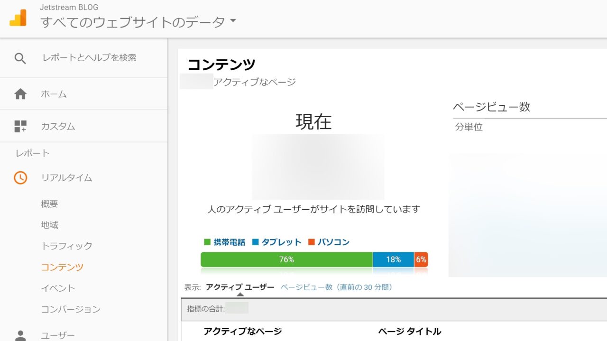The image size is (607, 341).
Task: Expand the カスタム section
Action: [58, 127]
